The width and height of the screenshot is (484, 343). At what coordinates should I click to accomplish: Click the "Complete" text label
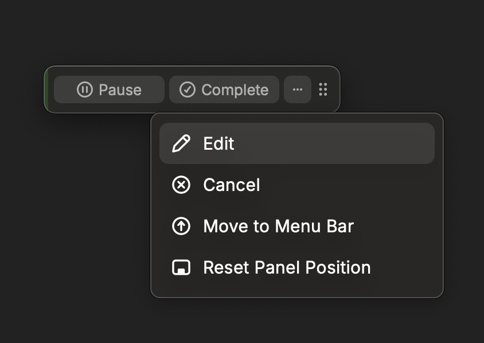[x=235, y=90]
